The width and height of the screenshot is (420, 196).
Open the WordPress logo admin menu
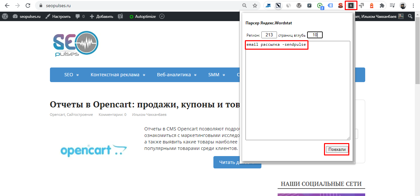pos(5,16)
